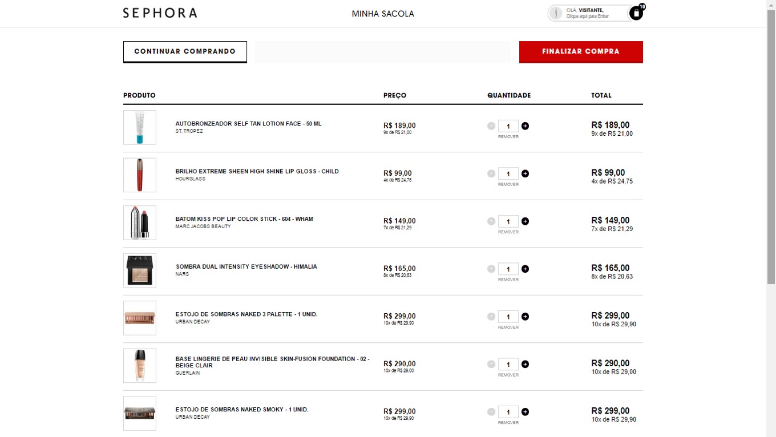Click Finalizar Compra button
This screenshot has height=437, width=776.
581,51
